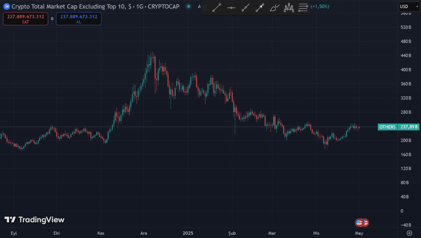Click the +1,50% change value

(x=320, y=7)
